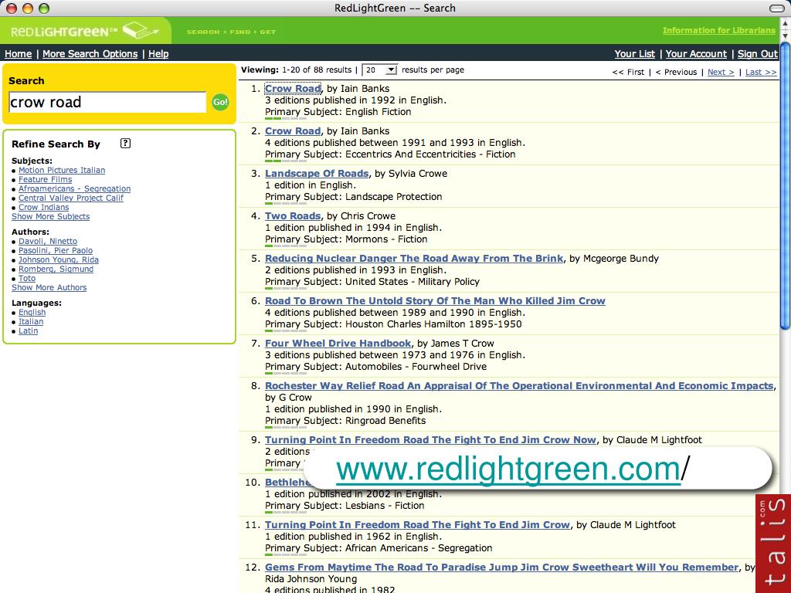This screenshot has width=791, height=593.
Task: Open the Help menu link
Action: pyautogui.click(x=158, y=54)
